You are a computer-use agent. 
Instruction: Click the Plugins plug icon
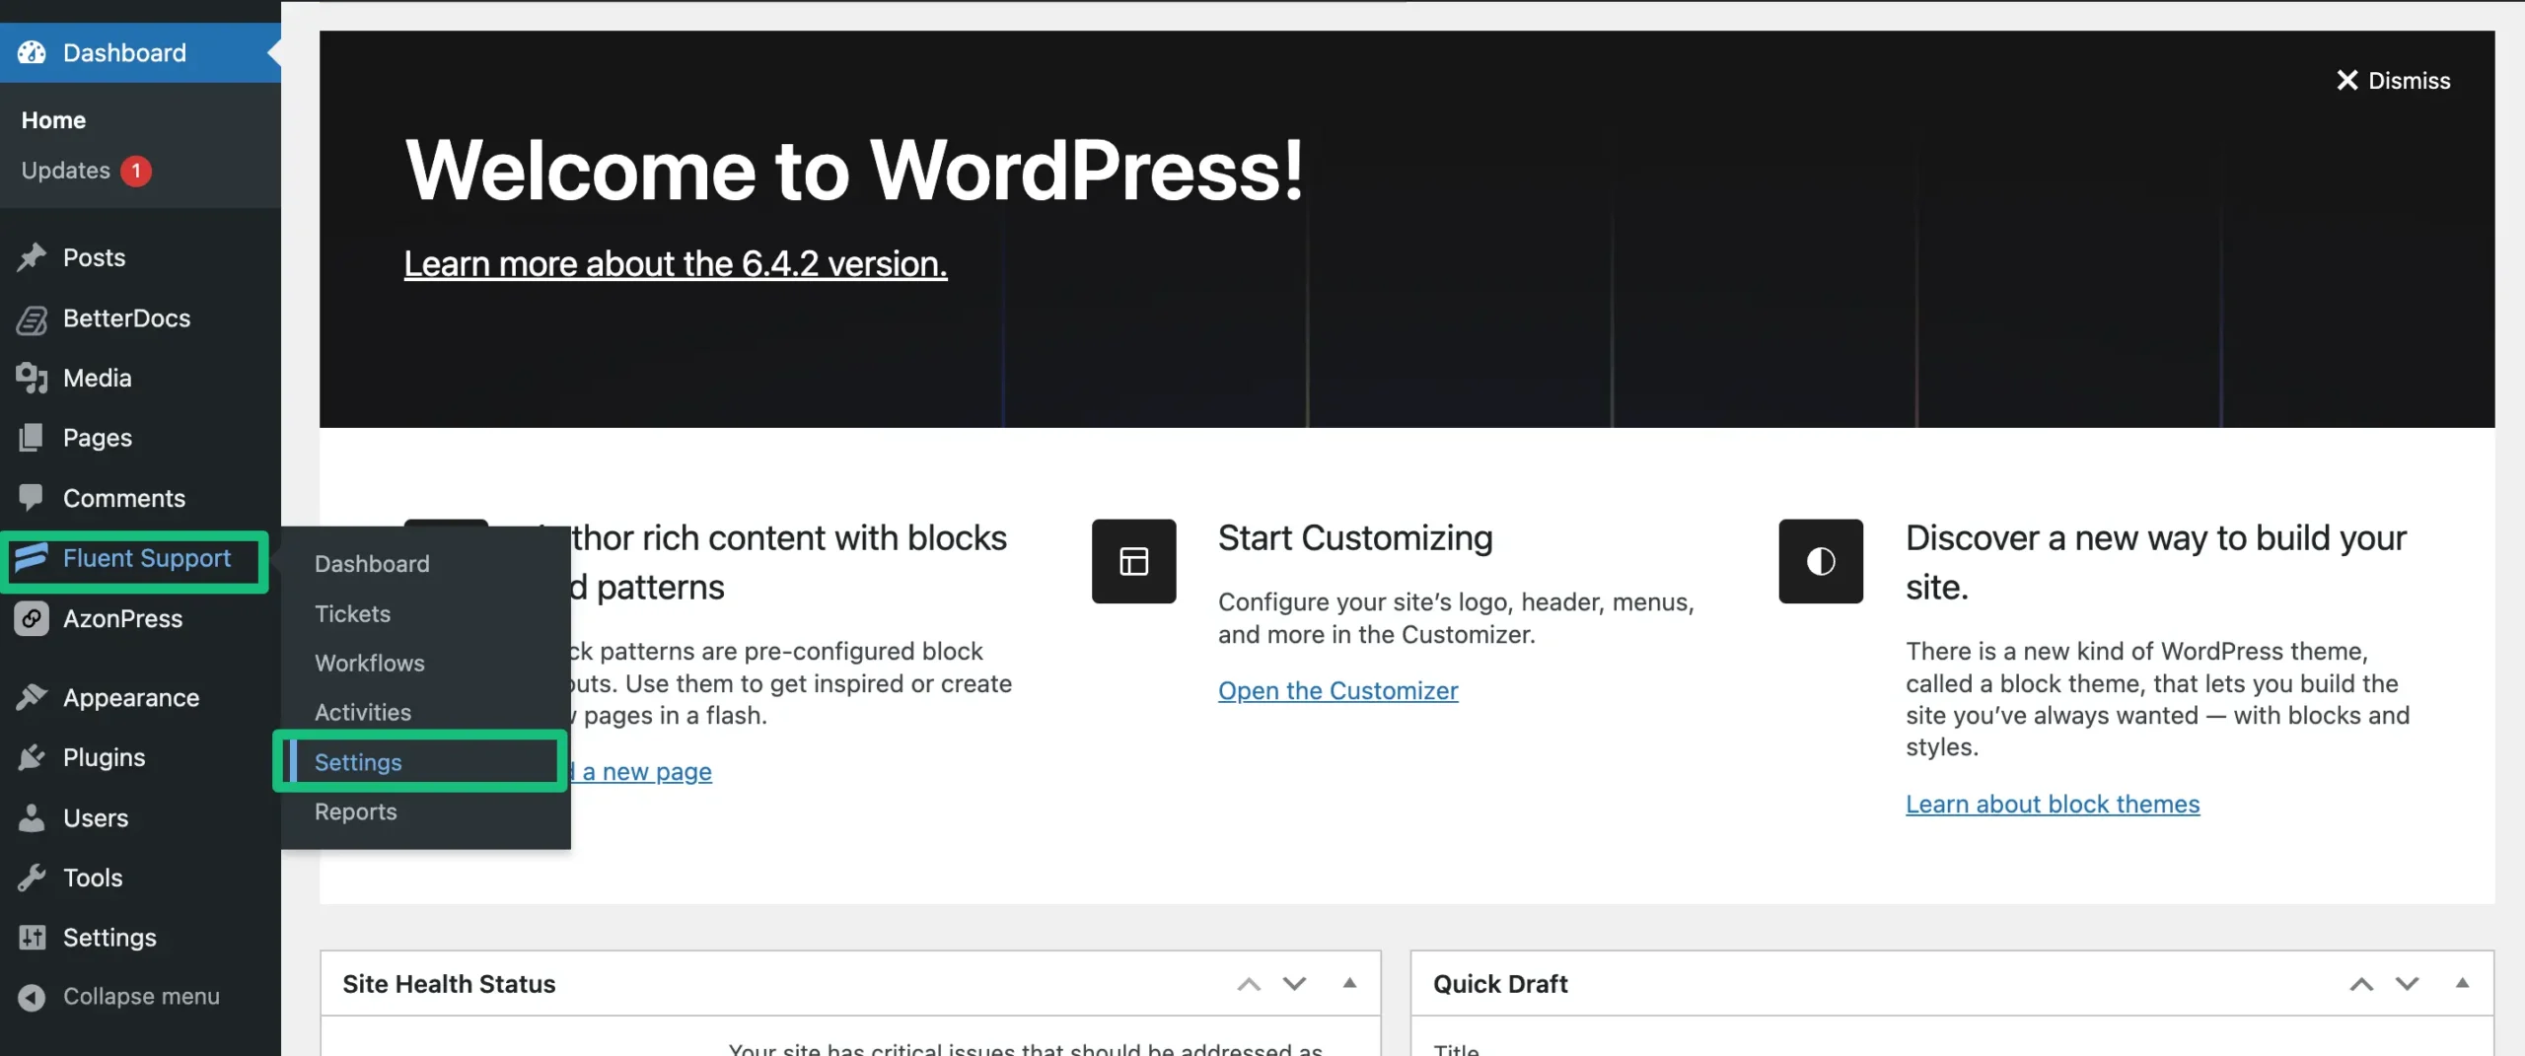pos(32,757)
